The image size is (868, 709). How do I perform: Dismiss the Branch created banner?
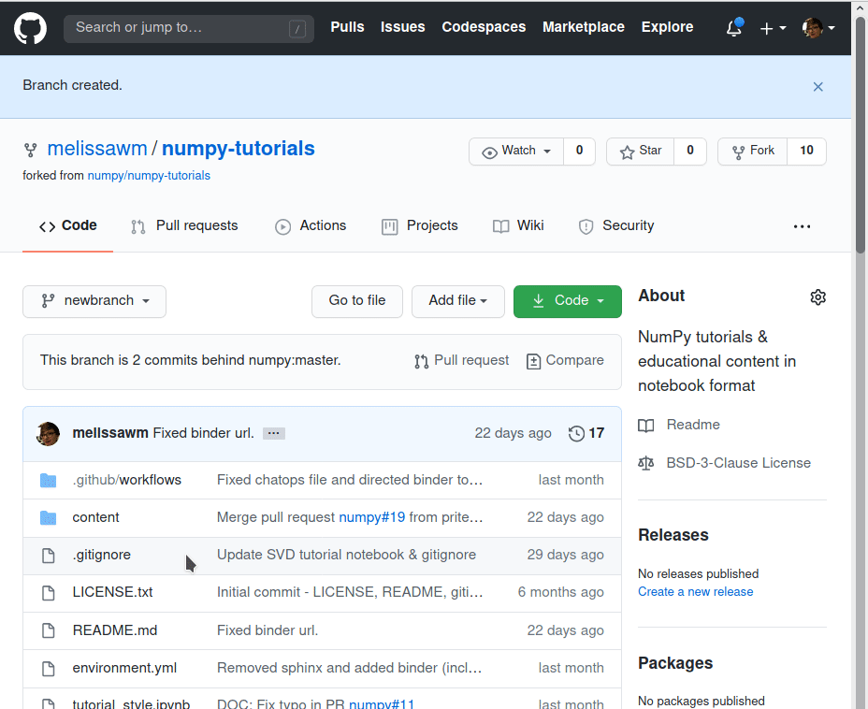tap(817, 86)
